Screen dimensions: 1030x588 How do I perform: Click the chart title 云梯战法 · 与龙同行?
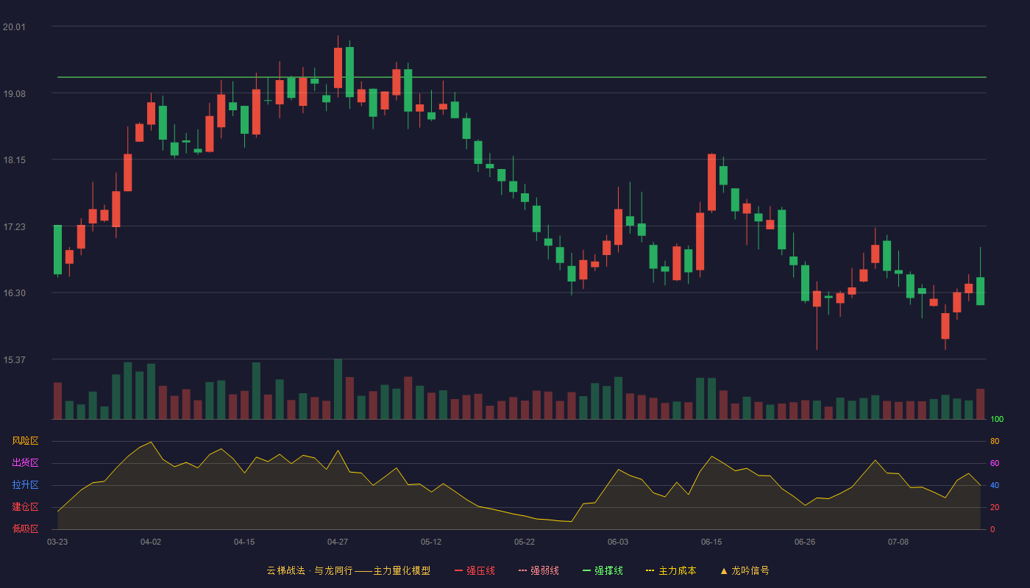tap(311, 570)
